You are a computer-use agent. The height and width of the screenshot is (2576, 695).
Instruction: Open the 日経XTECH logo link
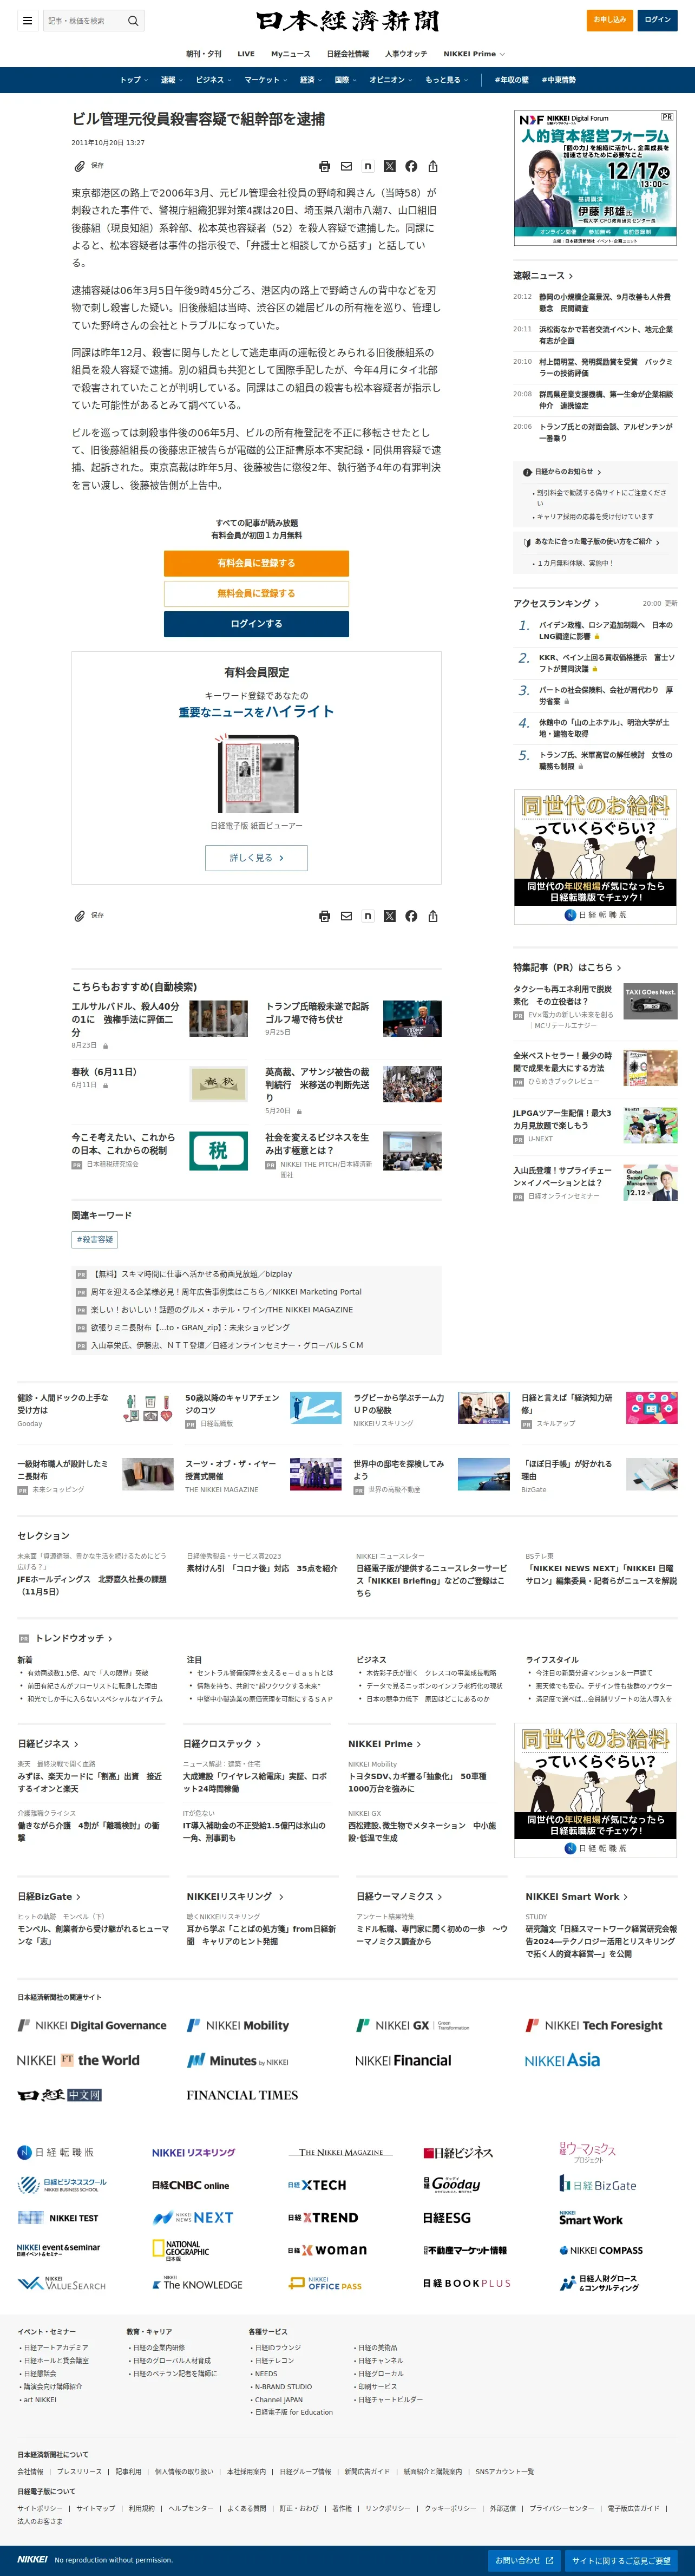[317, 2185]
